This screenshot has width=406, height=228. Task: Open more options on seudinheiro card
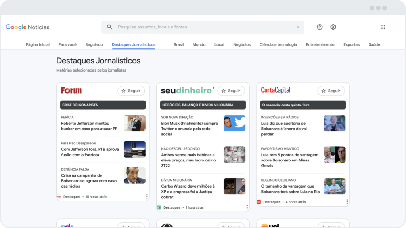click(x=247, y=207)
